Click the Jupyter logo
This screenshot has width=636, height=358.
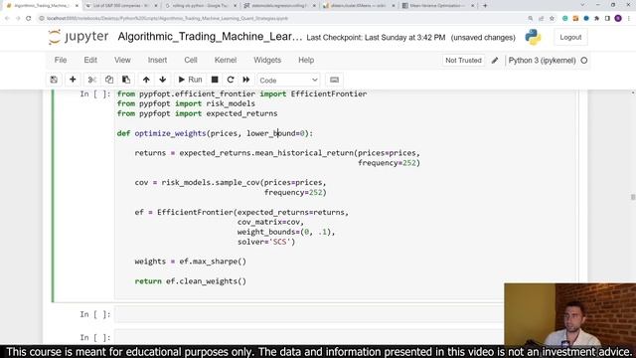(x=79, y=37)
